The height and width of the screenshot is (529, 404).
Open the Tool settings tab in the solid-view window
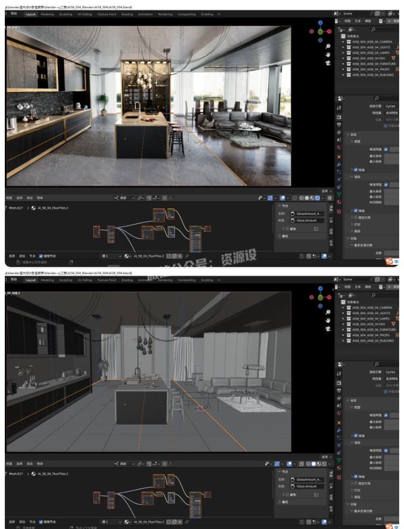click(x=339, y=374)
